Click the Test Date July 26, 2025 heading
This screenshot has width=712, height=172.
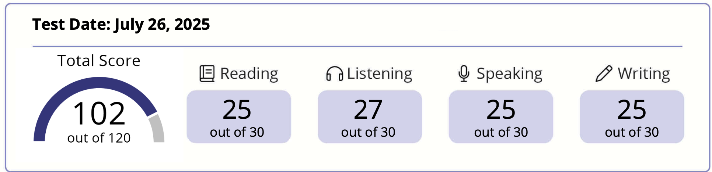click(121, 25)
